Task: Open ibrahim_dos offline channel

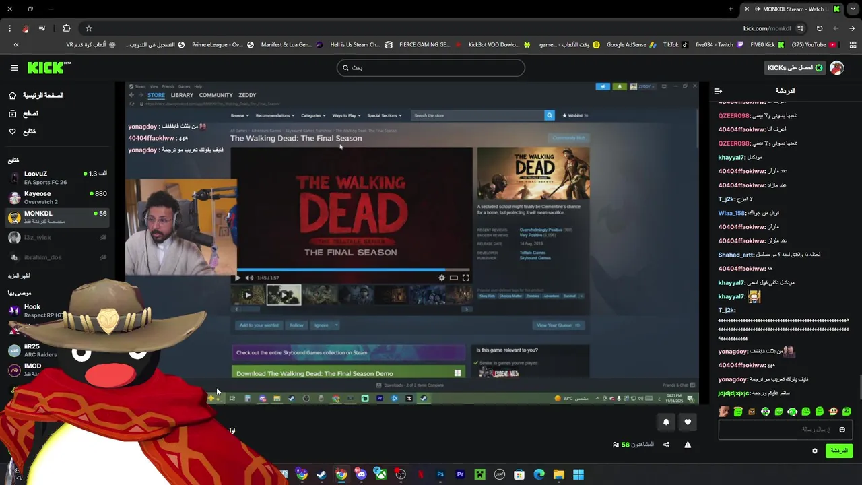Action: (57, 257)
